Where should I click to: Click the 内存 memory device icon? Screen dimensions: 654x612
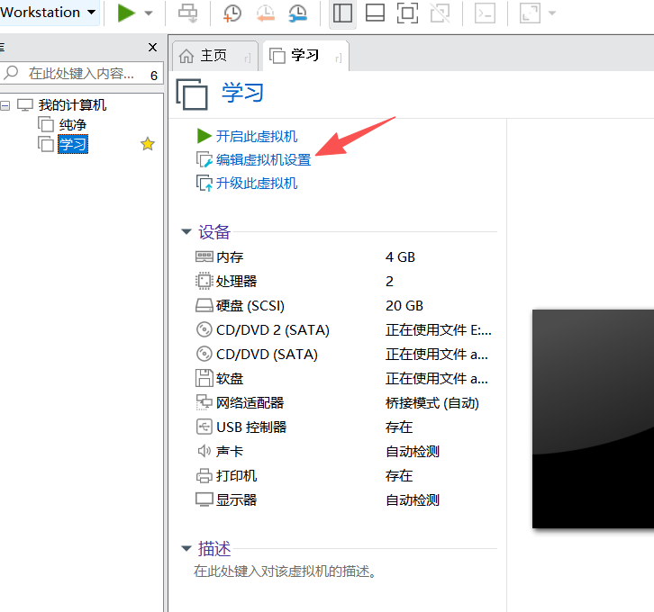(x=204, y=256)
